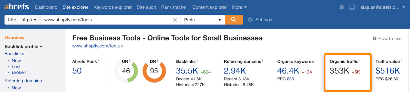
Task: Show the Organic traffic info tooltip
Action: pyautogui.click(x=360, y=61)
